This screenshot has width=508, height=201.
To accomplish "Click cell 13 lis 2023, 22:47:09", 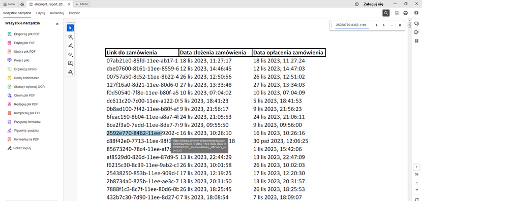I will [x=279, y=157].
